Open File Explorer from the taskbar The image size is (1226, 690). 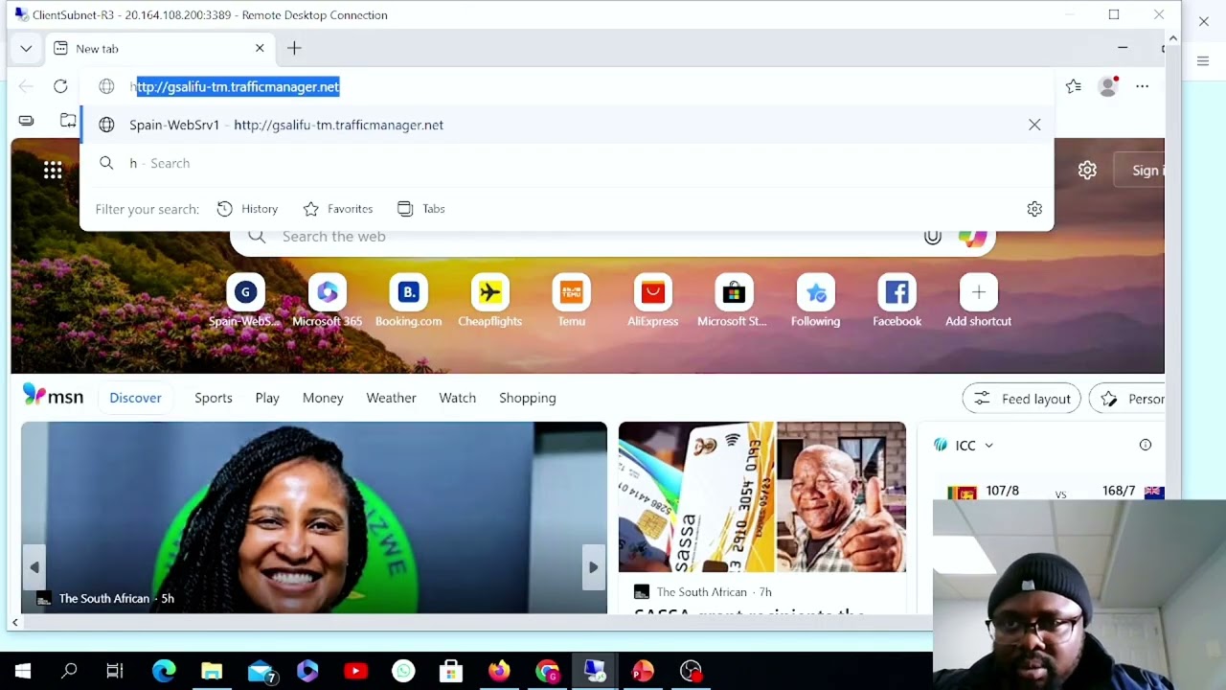(x=212, y=671)
